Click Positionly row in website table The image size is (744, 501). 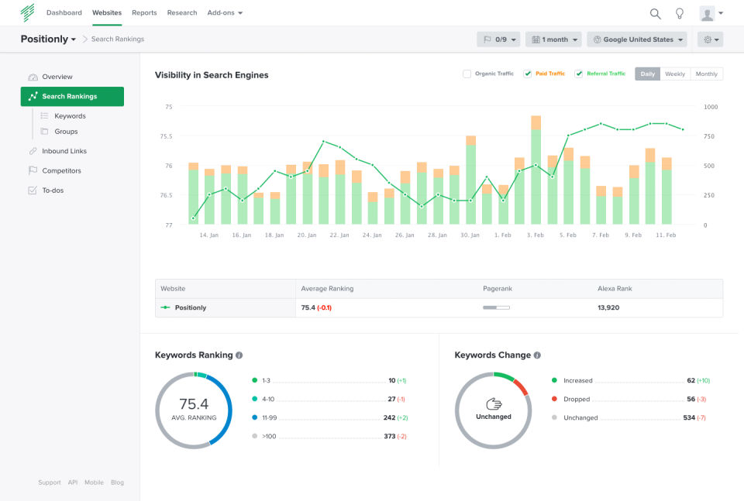pos(439,307)
